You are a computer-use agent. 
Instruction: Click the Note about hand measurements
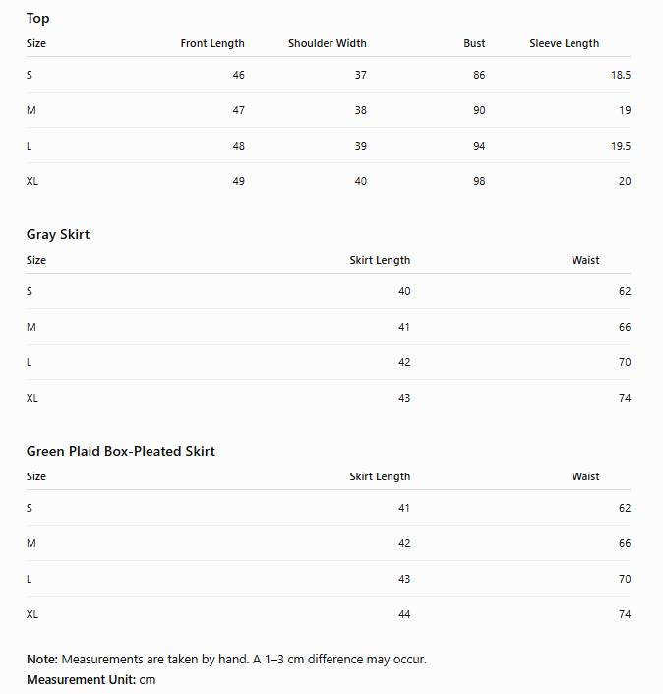coord(226,659)
